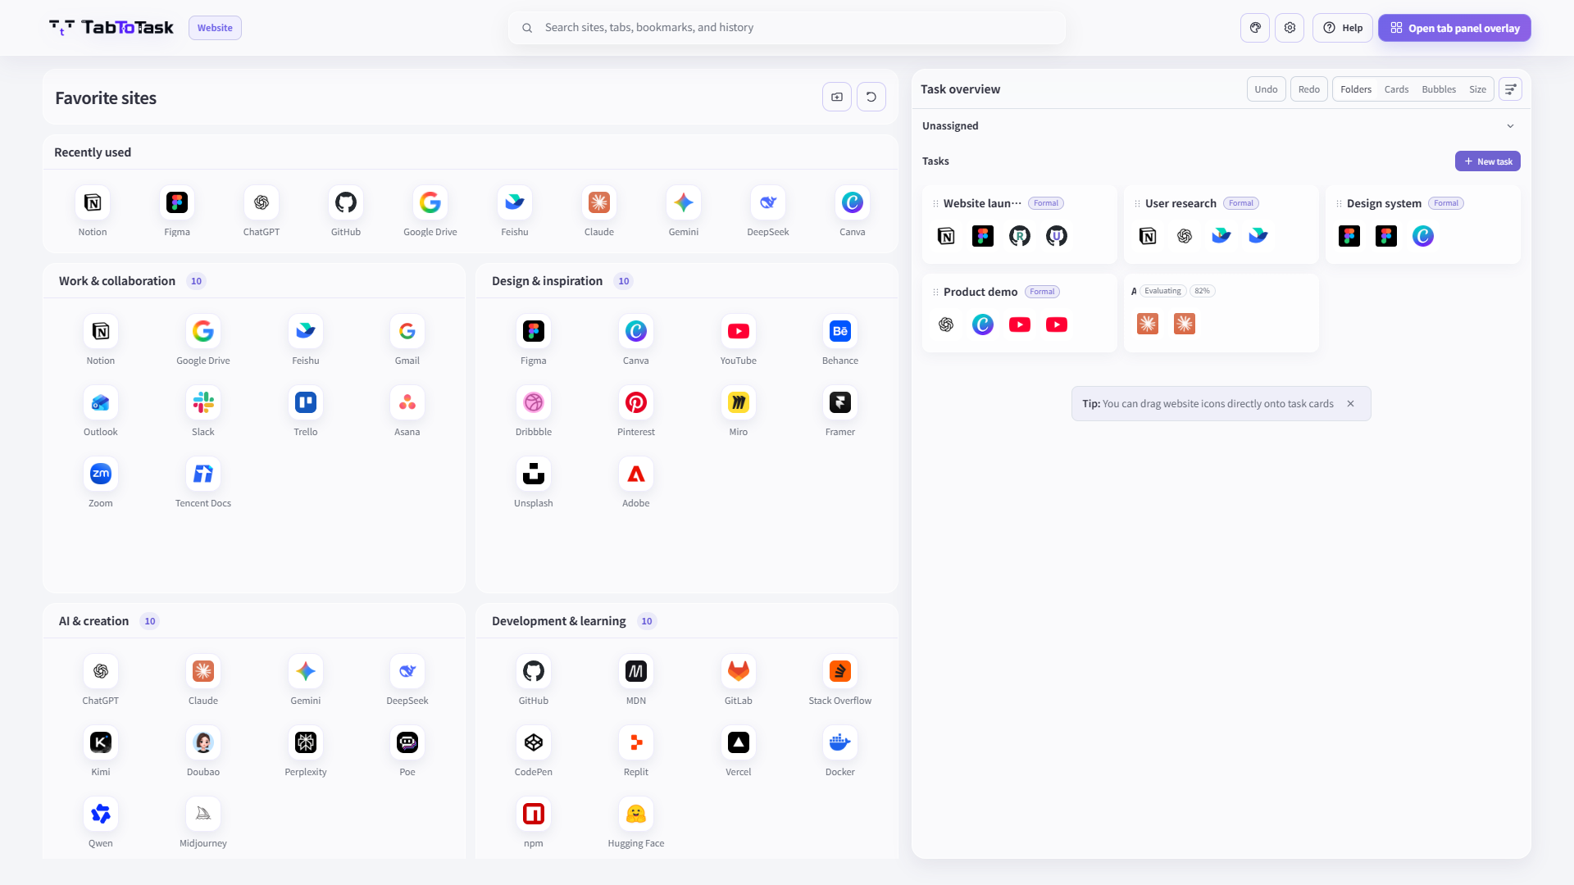Open the Task overview filter options icon
The image size is (1574, 885).
[x=1510, y=89]
